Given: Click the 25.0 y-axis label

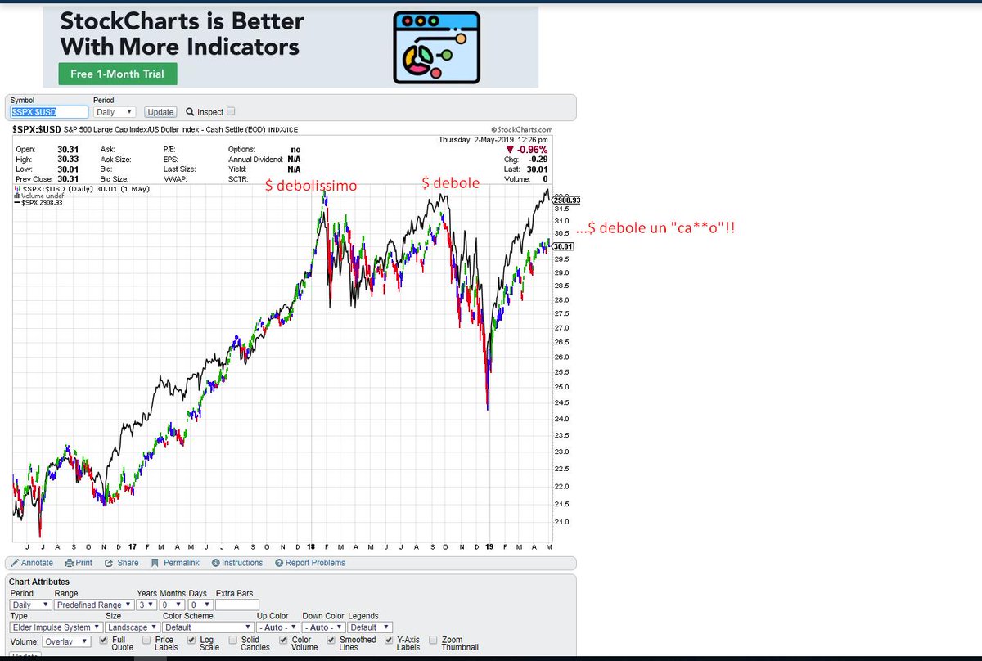Looking at the screenshot, I should [x=562, y=387].
